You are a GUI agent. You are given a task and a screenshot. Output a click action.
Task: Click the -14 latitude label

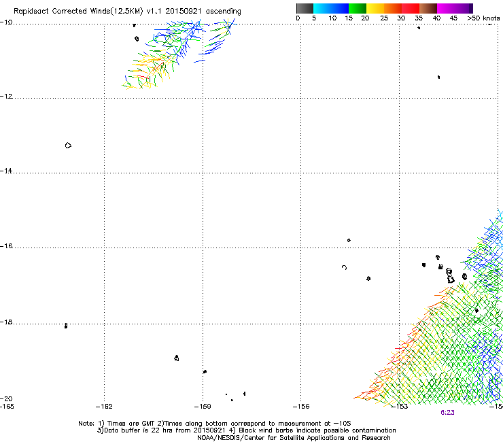[6, 171]
